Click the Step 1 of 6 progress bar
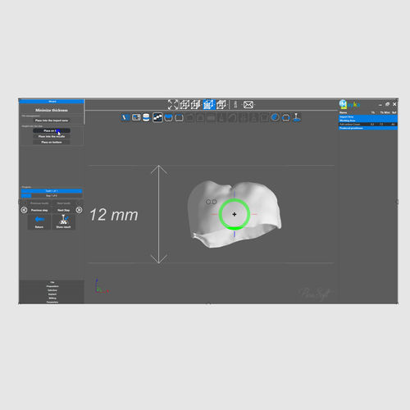Viewport: 410px width, 410px height. pyautogui.click(x=52, y=196)
